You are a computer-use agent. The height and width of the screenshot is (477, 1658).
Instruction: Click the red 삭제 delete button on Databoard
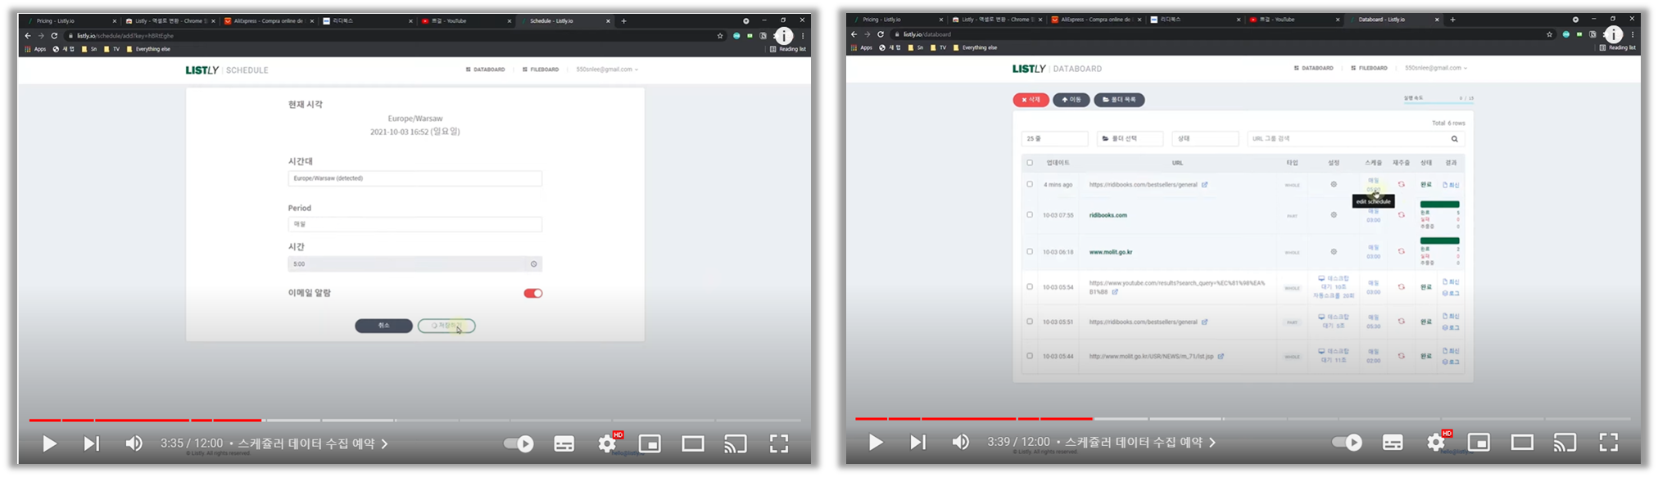(1031, 100)
